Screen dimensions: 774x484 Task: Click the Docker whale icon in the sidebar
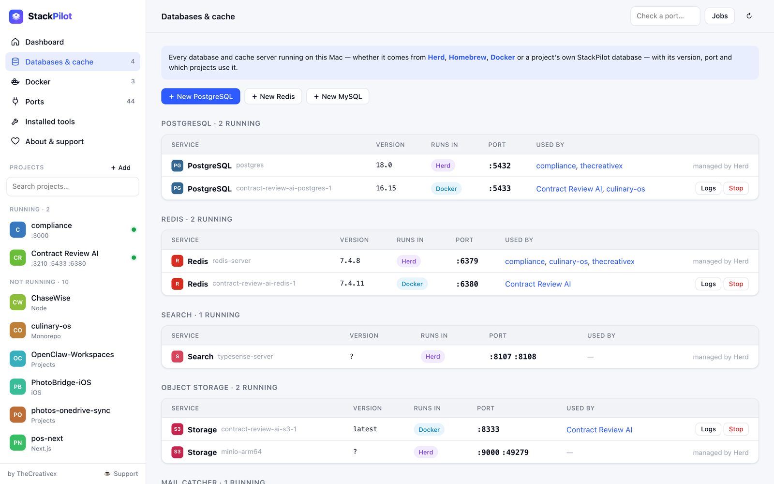click(15, 82)
